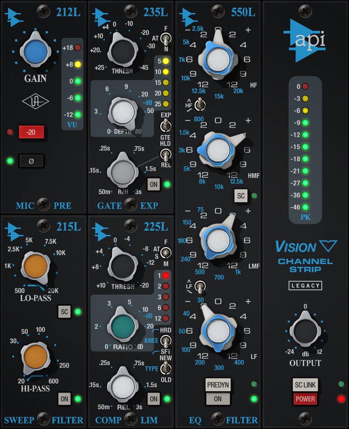Click the LED beside the SC LINK button
349x429 pixels.
(x=341, y=384)
